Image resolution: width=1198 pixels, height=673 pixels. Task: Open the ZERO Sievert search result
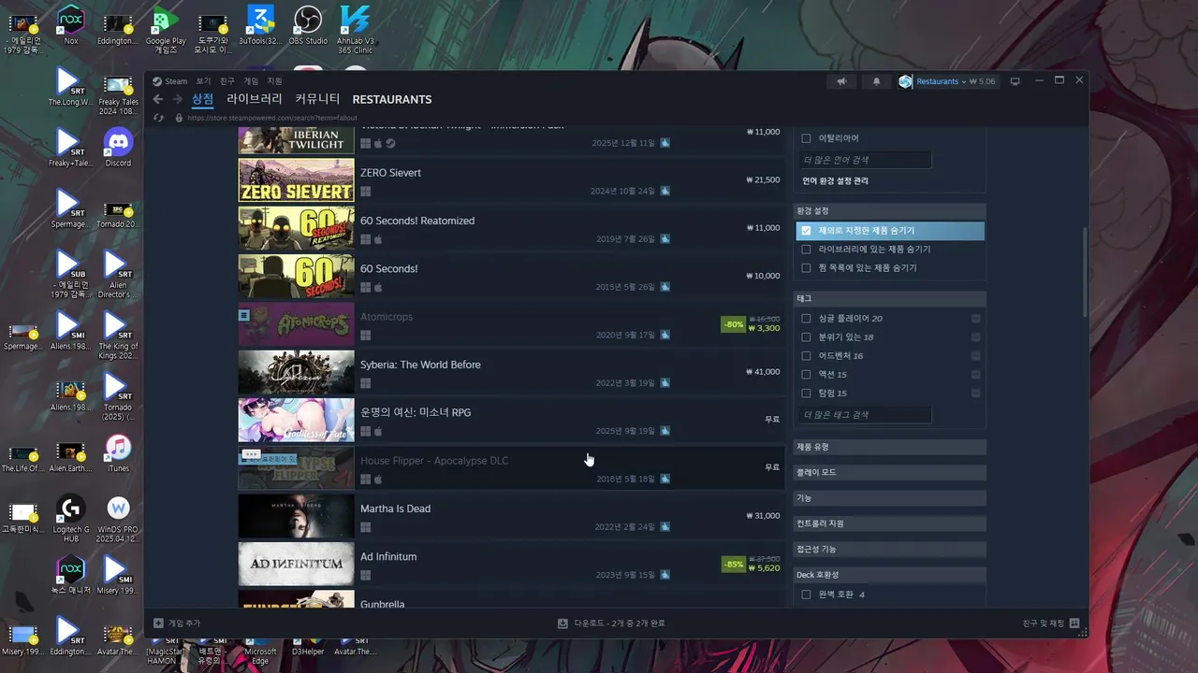click(510, 180)
